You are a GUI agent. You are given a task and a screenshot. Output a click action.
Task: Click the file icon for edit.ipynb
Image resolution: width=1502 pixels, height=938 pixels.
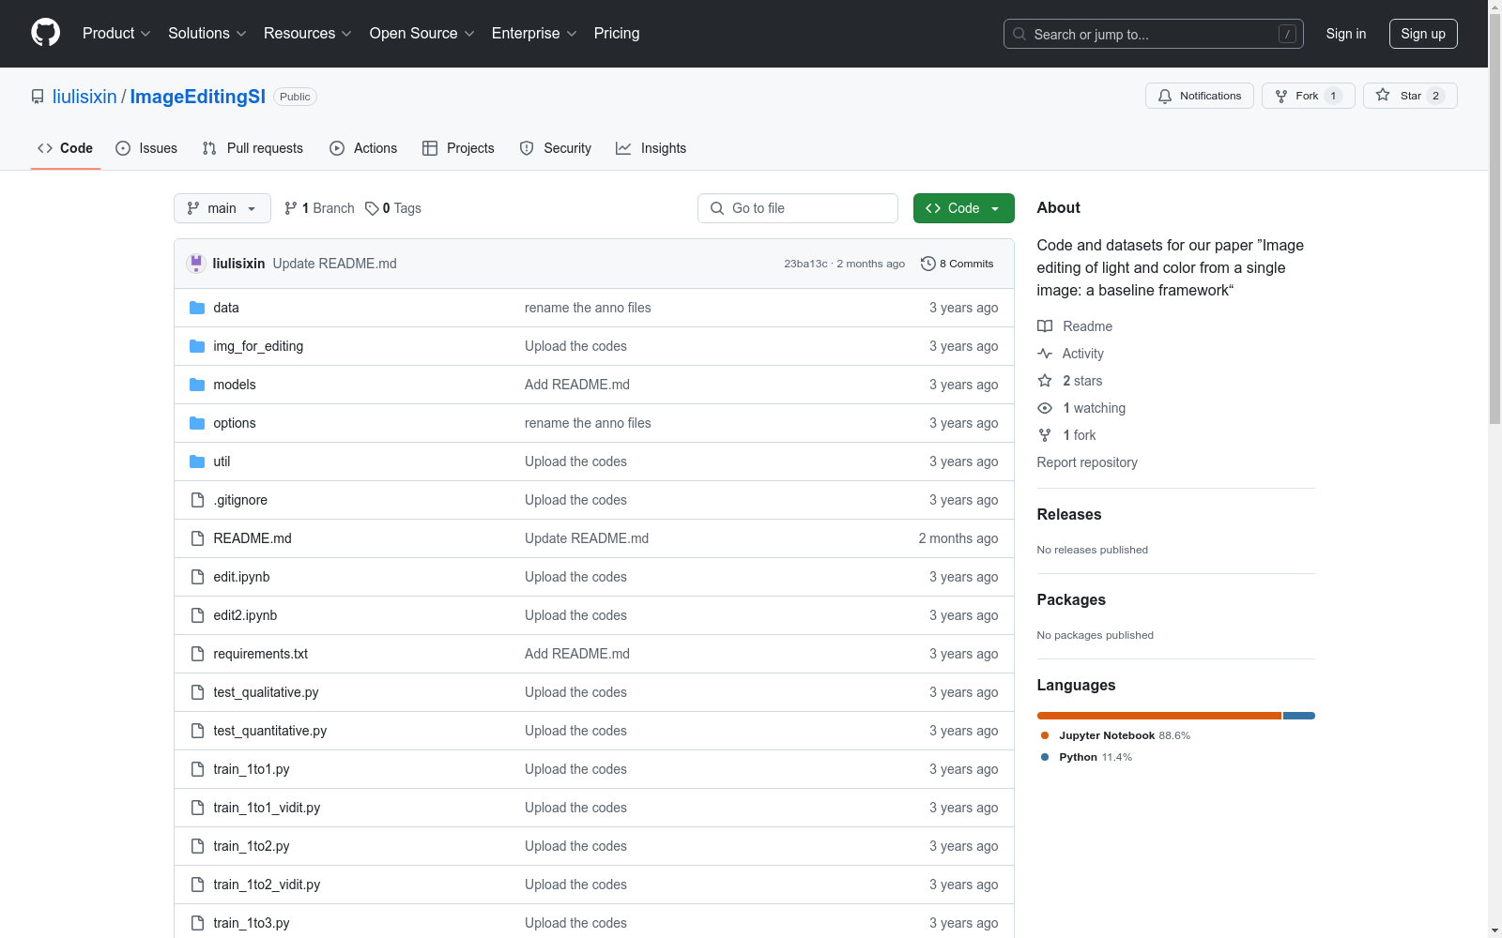[x=197, y=577]
